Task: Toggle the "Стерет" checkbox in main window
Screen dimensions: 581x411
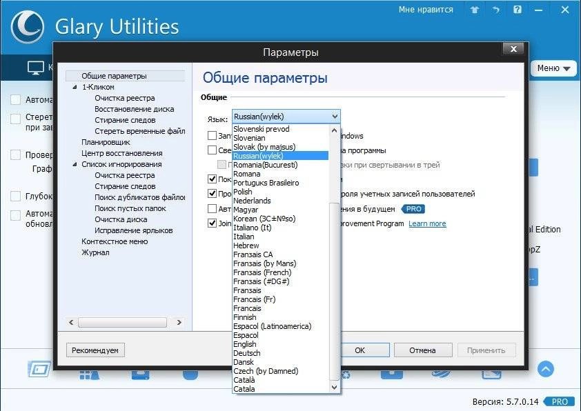Action: (x=16, y=119)
